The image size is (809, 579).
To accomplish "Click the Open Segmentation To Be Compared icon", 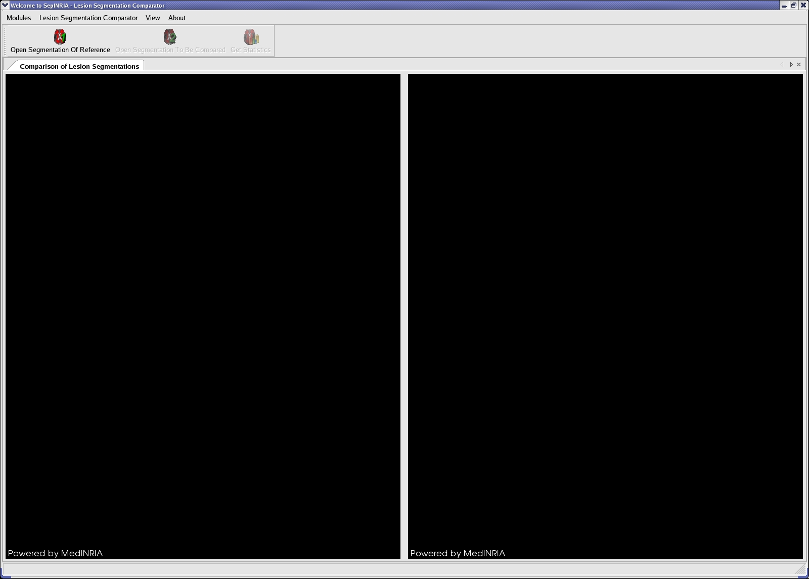I will pos(170,37).
